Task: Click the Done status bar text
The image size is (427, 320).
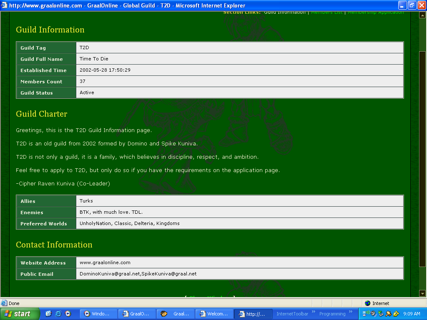Action: pos(14,303)
